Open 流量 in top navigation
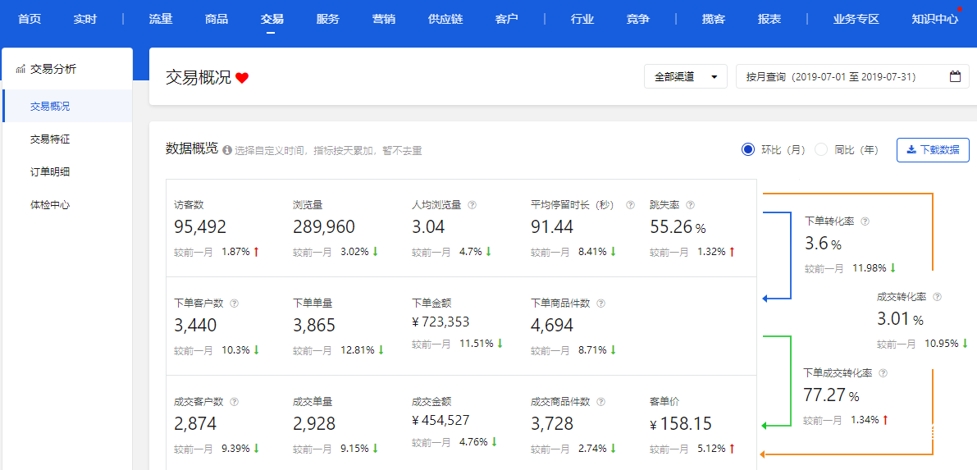The width and height of the screenshot is (977, 470). pyautogui.click(x=161, y=19)
